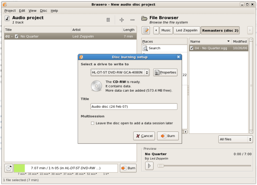Open drive Properties
Screen dimensions: 257x185
[x=165, y=73]
